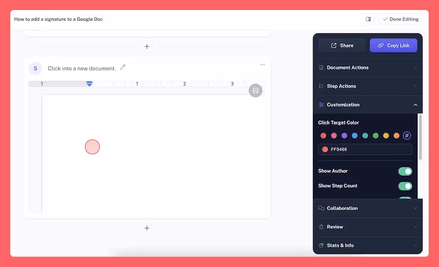Viewport: 439px width, 267px height.
Task: Add a step above step 5
Action: point(147,47)
